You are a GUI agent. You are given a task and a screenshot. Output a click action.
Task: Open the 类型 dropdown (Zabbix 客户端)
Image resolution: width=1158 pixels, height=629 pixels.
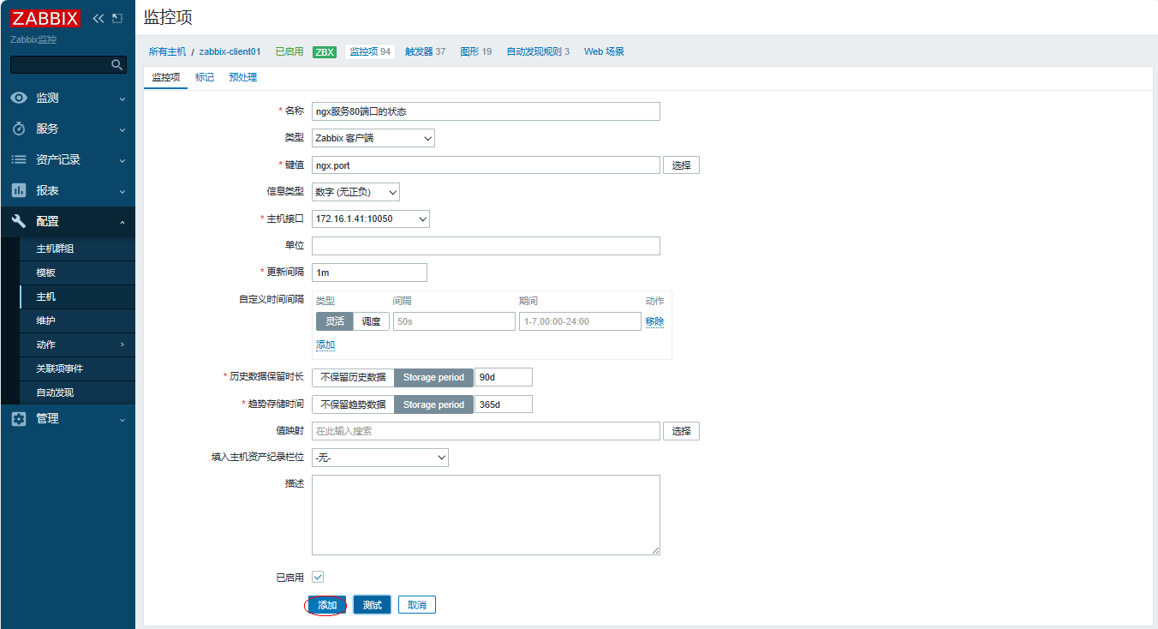373,138
